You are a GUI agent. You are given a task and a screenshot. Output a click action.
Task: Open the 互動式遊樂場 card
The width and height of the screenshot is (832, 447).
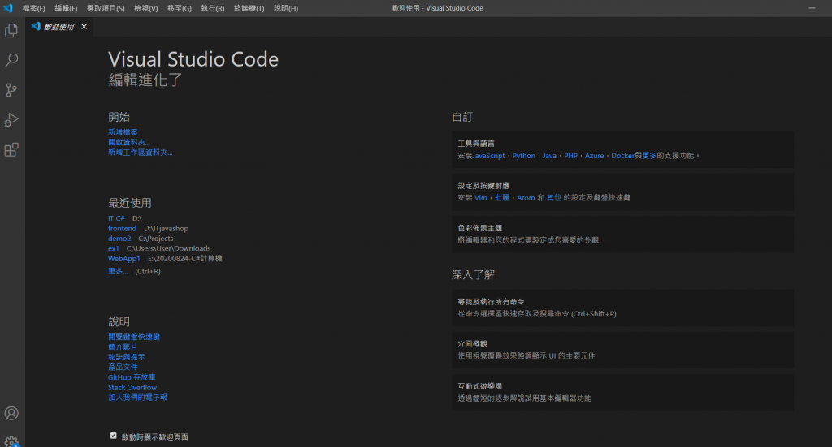pyautogui.click(x=623, y=393)
